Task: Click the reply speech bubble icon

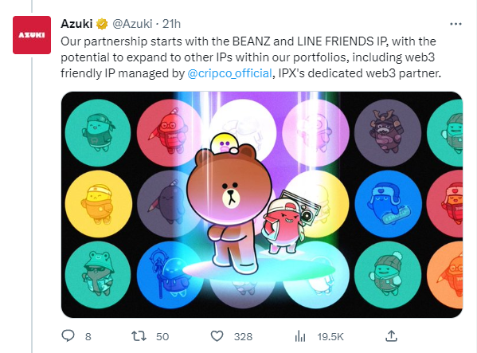Action: click(68, 336)
